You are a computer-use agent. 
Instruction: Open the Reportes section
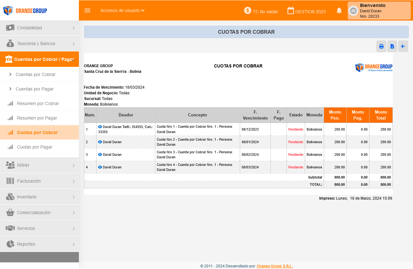coord(39,244)
